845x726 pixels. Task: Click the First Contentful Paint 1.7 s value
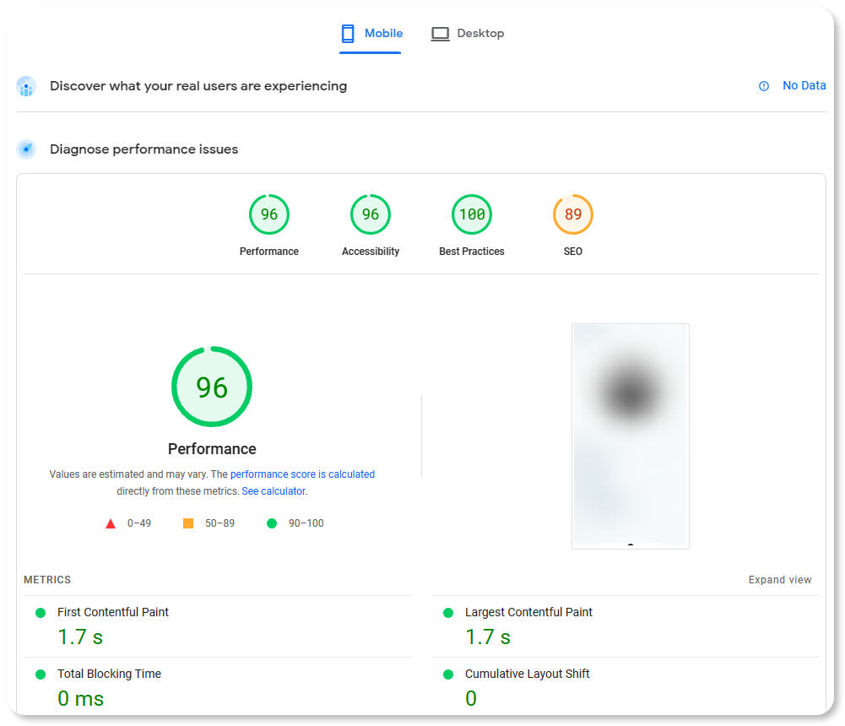point(80,637)
